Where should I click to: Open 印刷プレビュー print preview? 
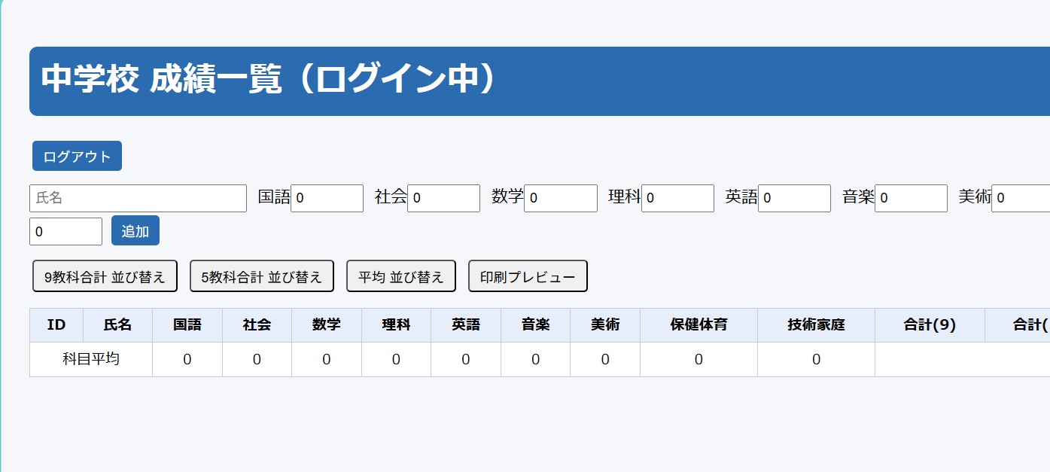click(x=528, y=276)
